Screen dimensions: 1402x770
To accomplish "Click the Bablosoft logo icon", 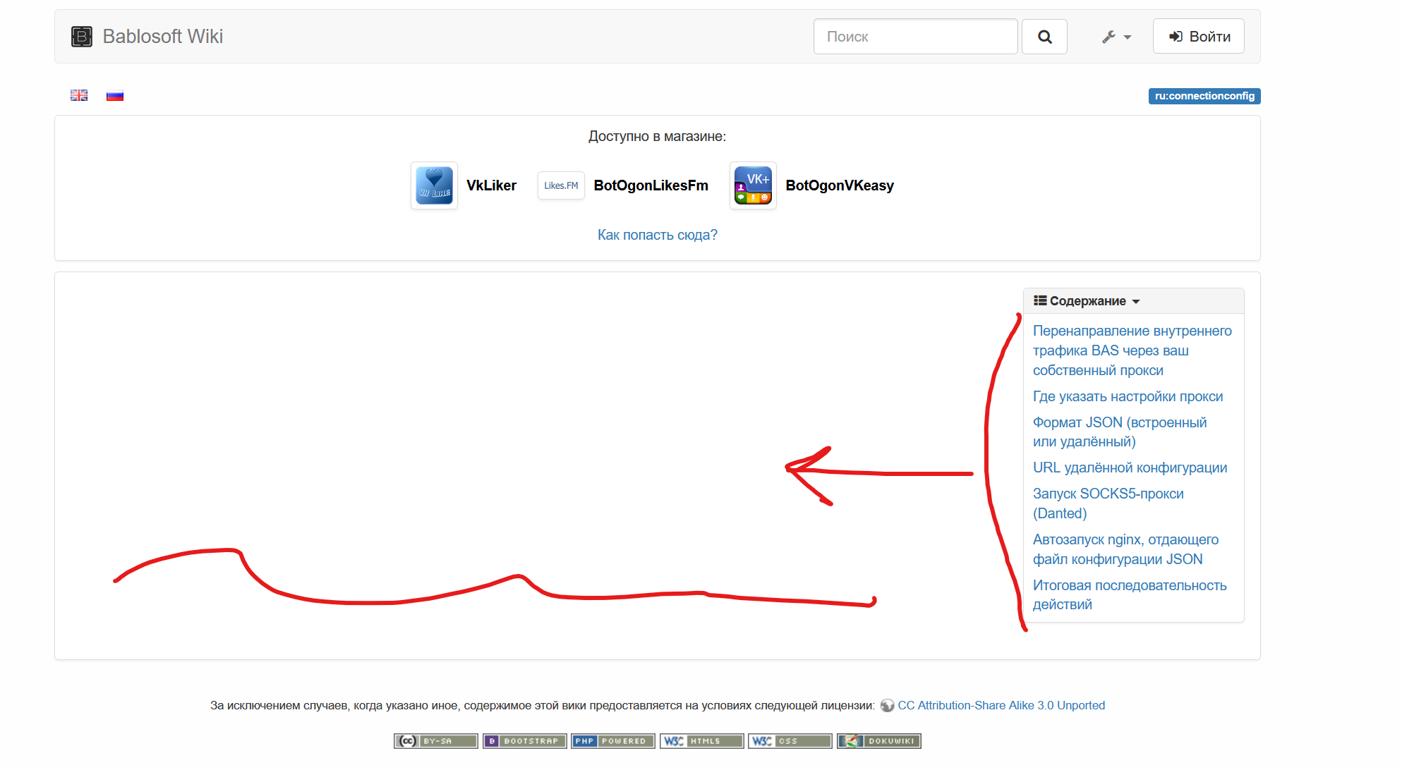I will (x=82, y=37).
